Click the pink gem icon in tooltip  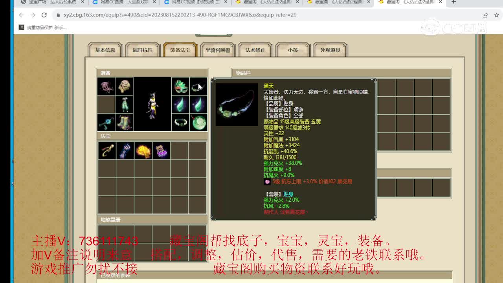click(x=267, y=182)
